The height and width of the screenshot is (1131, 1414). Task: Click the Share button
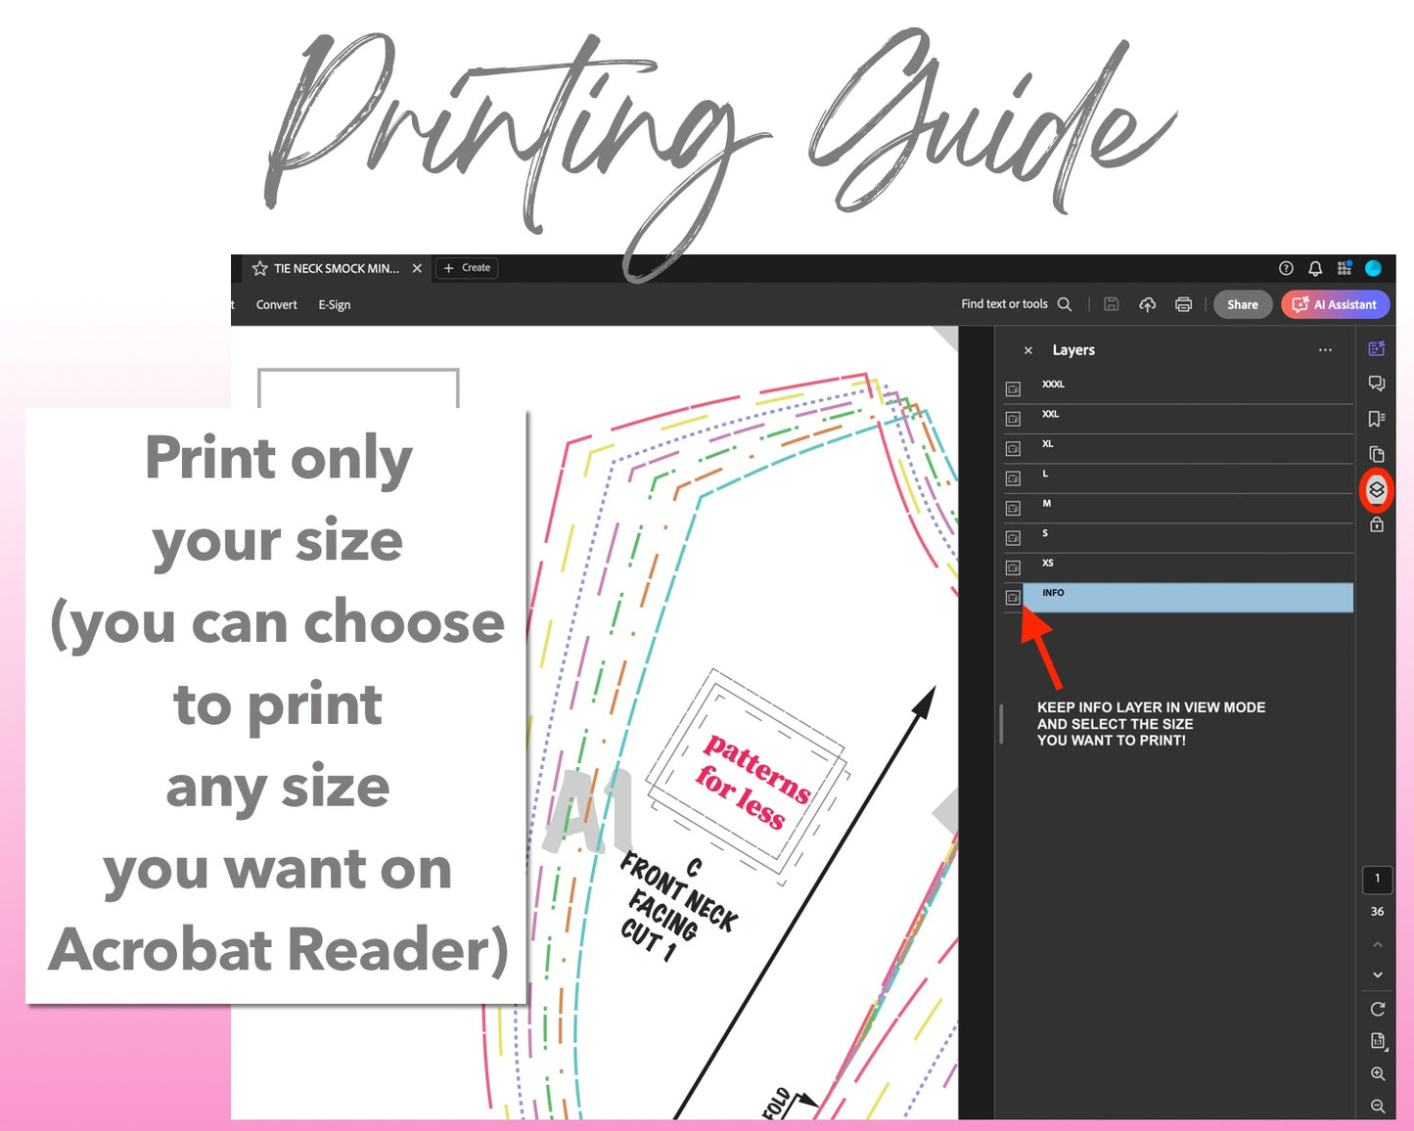[1243, 304]
